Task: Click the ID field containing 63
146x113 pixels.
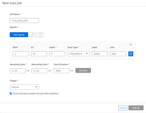Action: [x=39, y=54]
